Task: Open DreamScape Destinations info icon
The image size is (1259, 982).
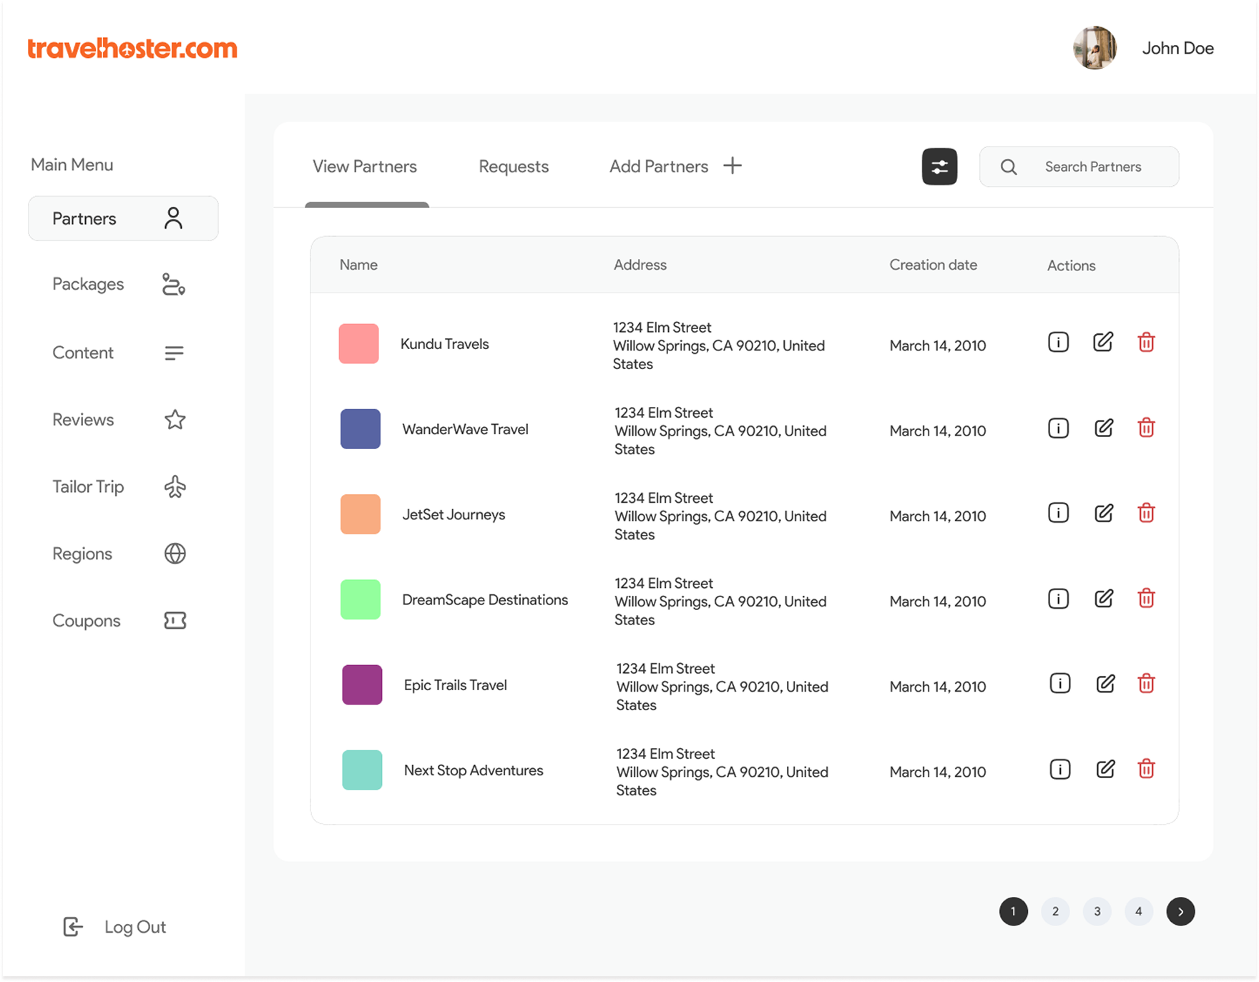Action: 1058,599
